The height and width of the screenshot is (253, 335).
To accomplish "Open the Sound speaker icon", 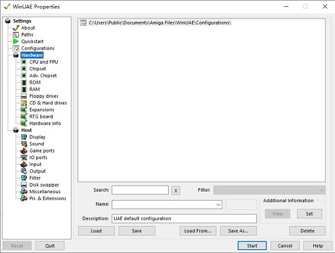I will coord(23,144).
